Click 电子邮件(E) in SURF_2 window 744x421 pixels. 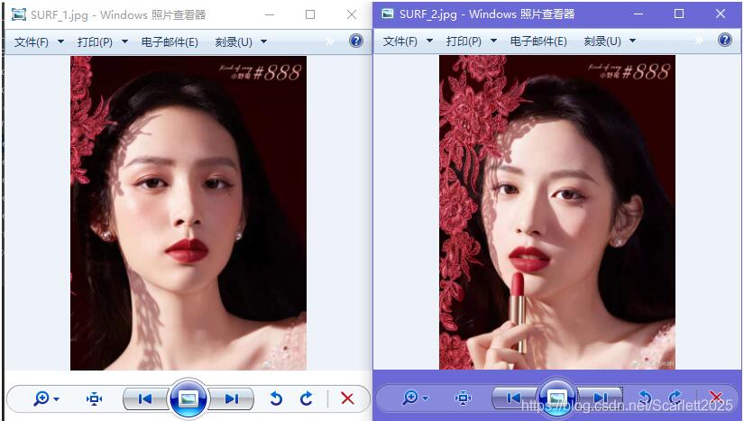(538, 41)
